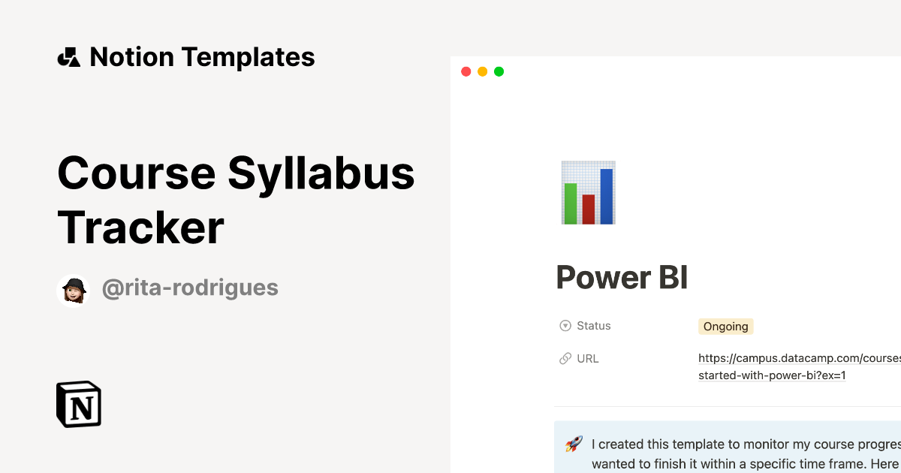Open the author avatar picture
Screen dimensions: 901x473
74,291
